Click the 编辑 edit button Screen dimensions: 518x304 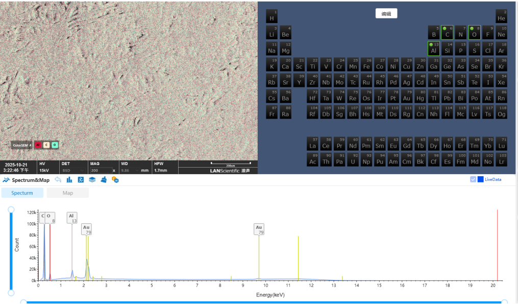386,14
